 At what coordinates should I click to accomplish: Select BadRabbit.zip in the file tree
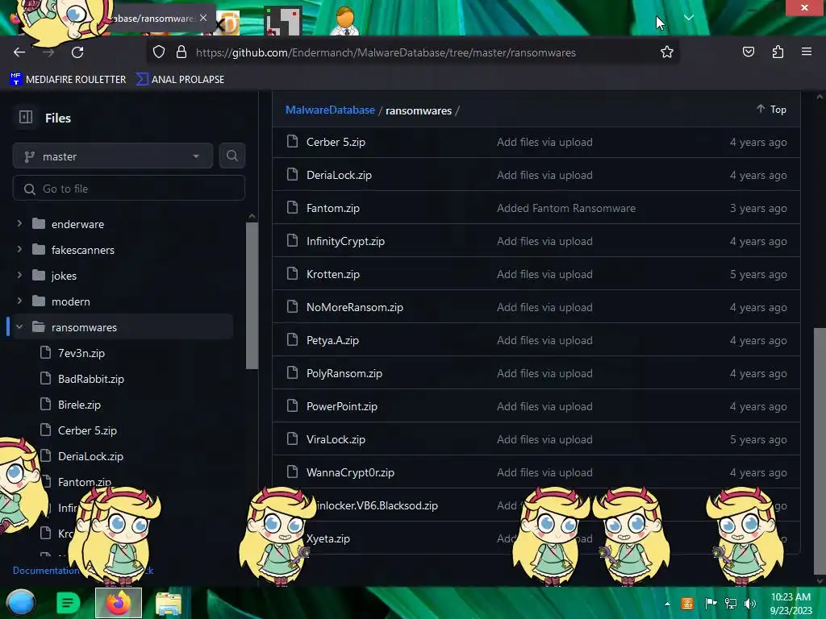tap(90, 379)
